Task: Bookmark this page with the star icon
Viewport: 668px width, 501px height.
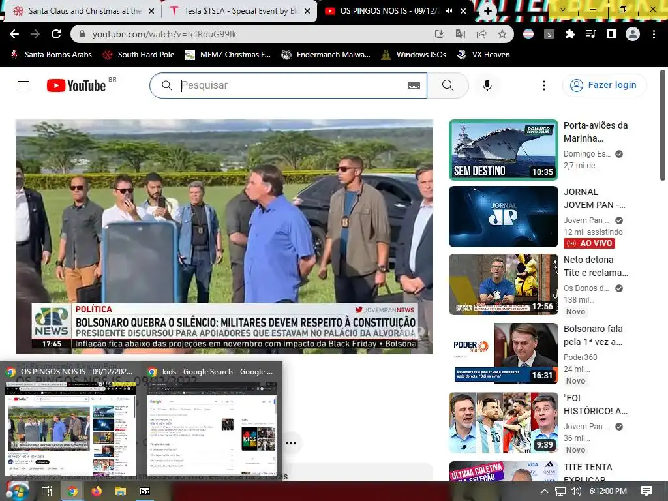Action: pos(502,34)
